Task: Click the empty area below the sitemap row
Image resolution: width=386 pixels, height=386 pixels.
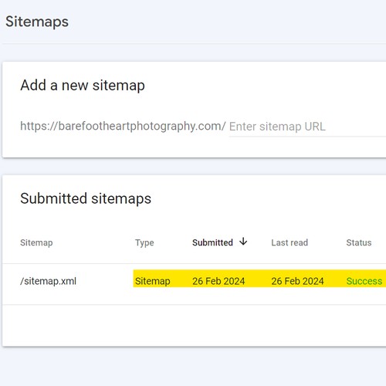Action: [195, 326]
